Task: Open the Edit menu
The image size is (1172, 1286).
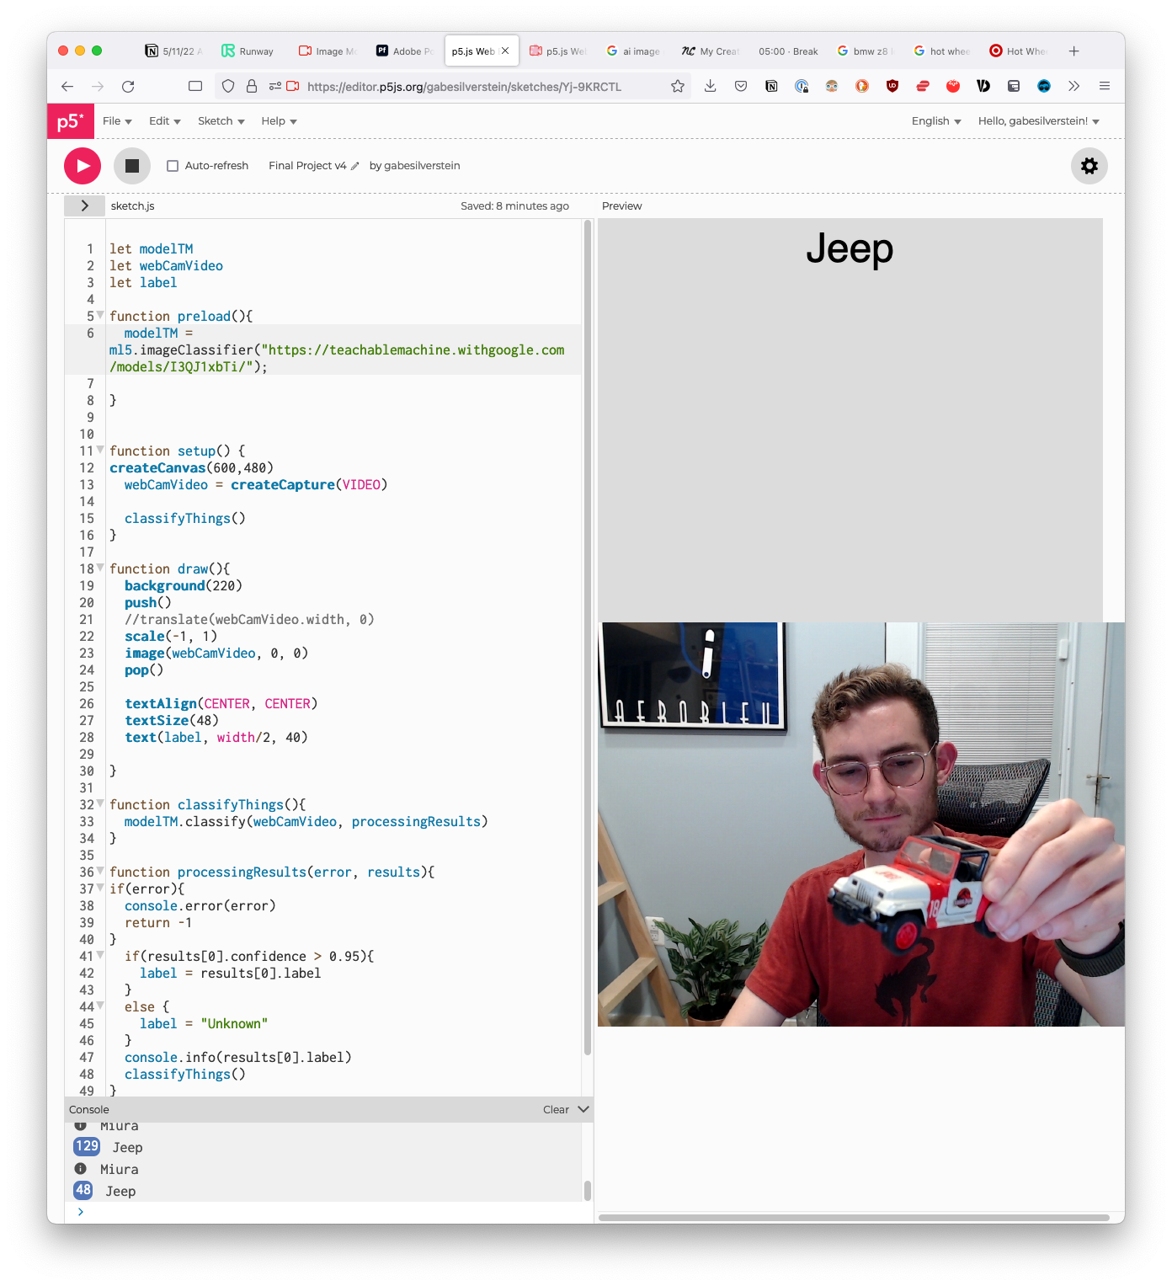Action: point(165,121)
